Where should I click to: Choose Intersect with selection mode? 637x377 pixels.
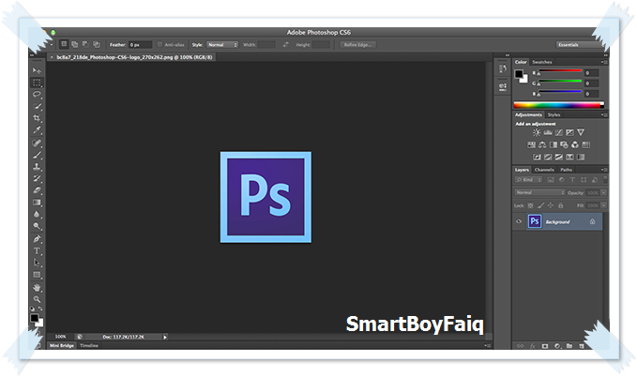coord(97,44)
